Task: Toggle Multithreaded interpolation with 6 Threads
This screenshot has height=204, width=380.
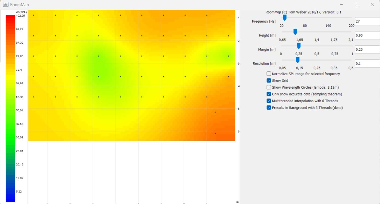Action: [x=269, y=101]
